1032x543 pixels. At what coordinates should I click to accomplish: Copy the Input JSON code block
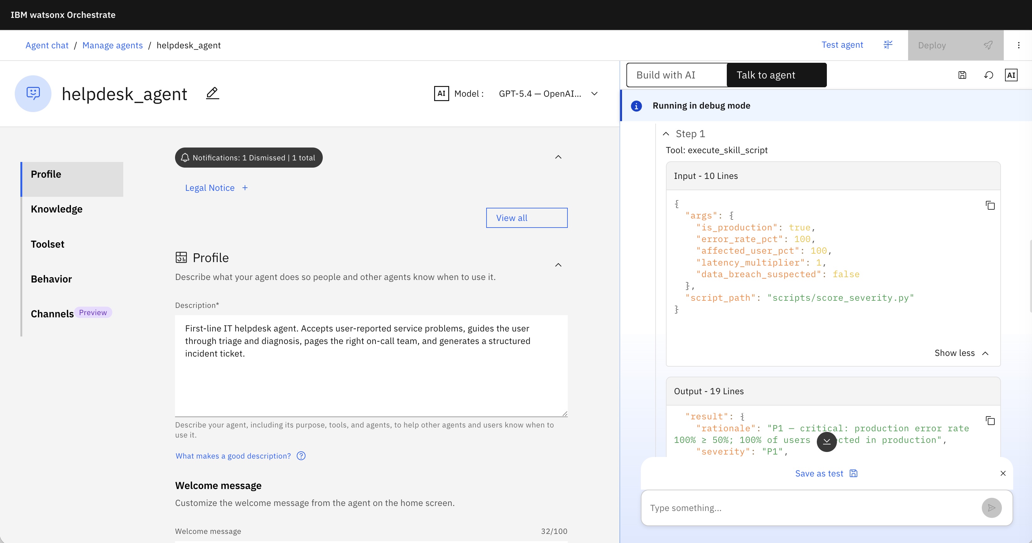990,206
